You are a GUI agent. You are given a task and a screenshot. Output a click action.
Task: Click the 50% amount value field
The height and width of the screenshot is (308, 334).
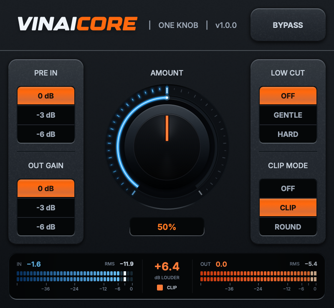coord(167,227)
